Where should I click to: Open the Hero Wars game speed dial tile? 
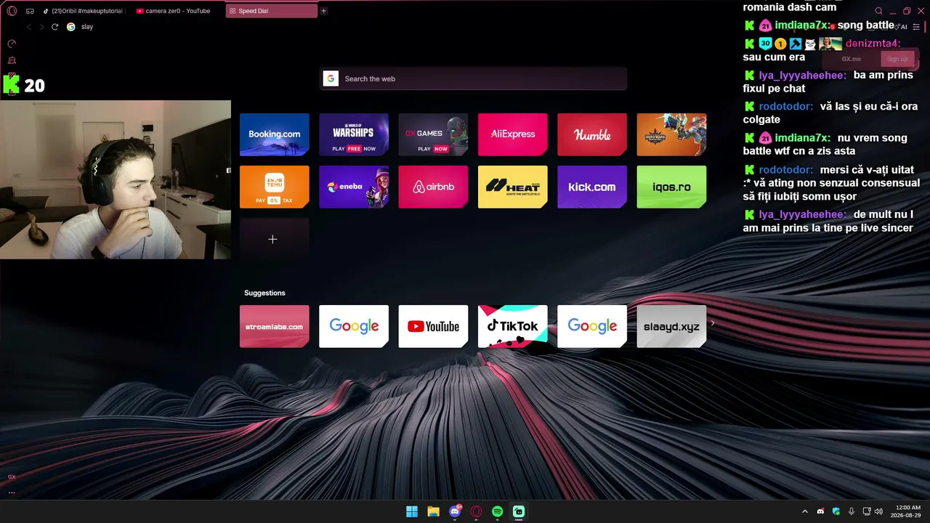(671, 134)
